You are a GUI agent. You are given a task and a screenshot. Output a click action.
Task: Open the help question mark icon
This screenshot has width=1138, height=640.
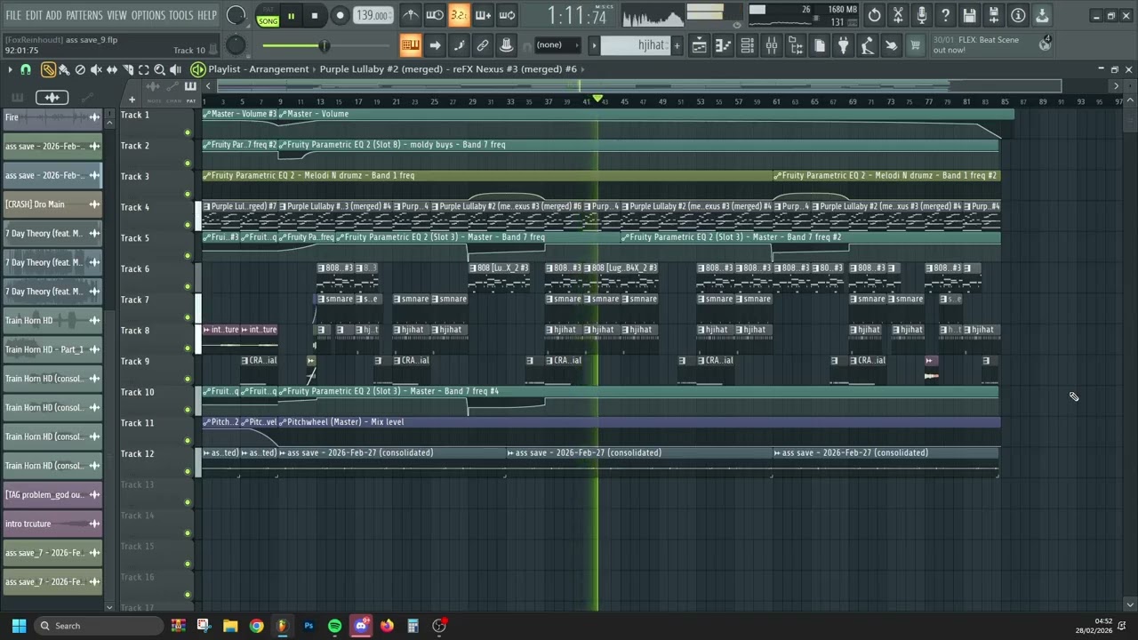pos(946,15)
